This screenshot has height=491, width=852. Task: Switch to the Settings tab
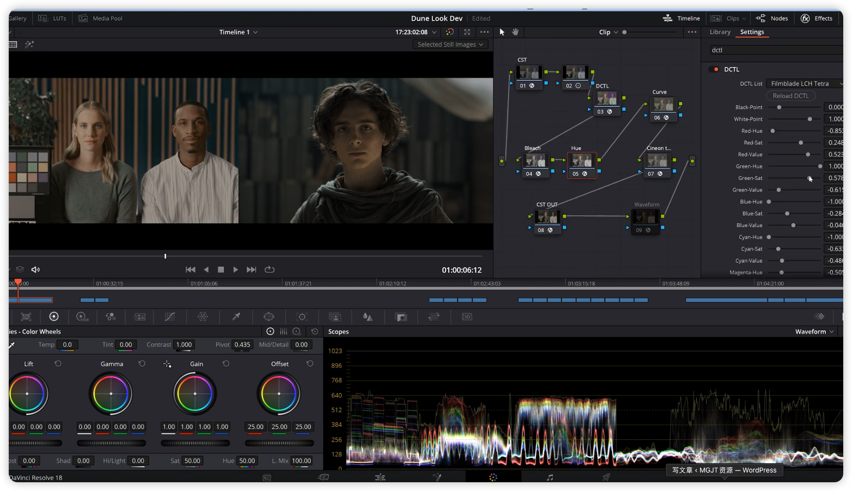[752, 32]
